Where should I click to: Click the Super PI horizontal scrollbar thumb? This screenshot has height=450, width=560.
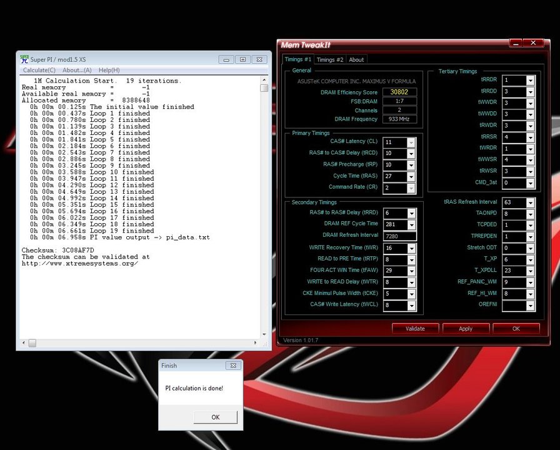pyautogui.click(x=32, y=343)
